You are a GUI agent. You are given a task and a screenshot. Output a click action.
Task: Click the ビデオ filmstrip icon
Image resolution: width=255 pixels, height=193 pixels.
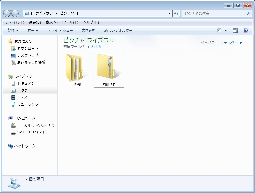13,97
